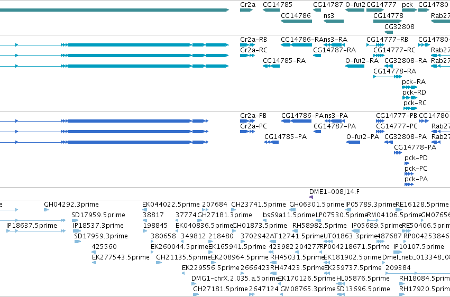Select the CG14778-PA protein feature

point(398,153)
